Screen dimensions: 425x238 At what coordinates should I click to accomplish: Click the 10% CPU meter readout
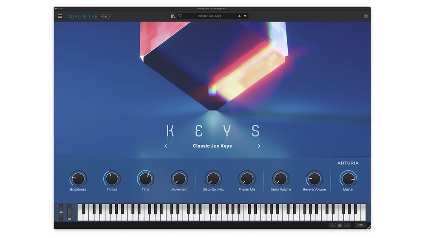tap(360, 225)
